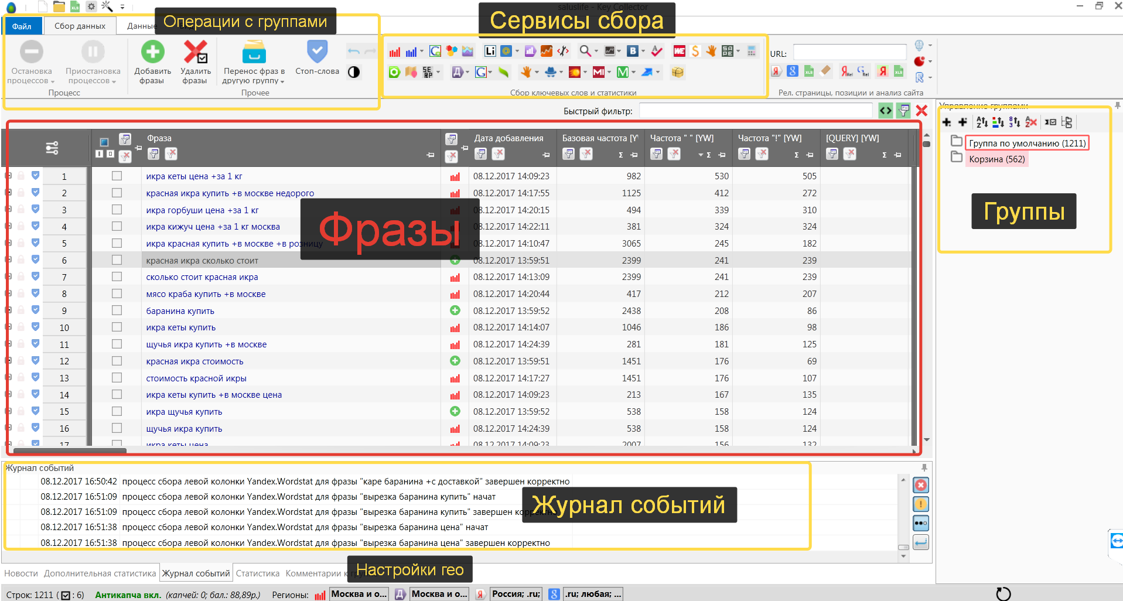Click the Удалить фразы red cross icon
Image resolution: width=1123 pixels, height=601 pixels.
[x=195, y=52]
